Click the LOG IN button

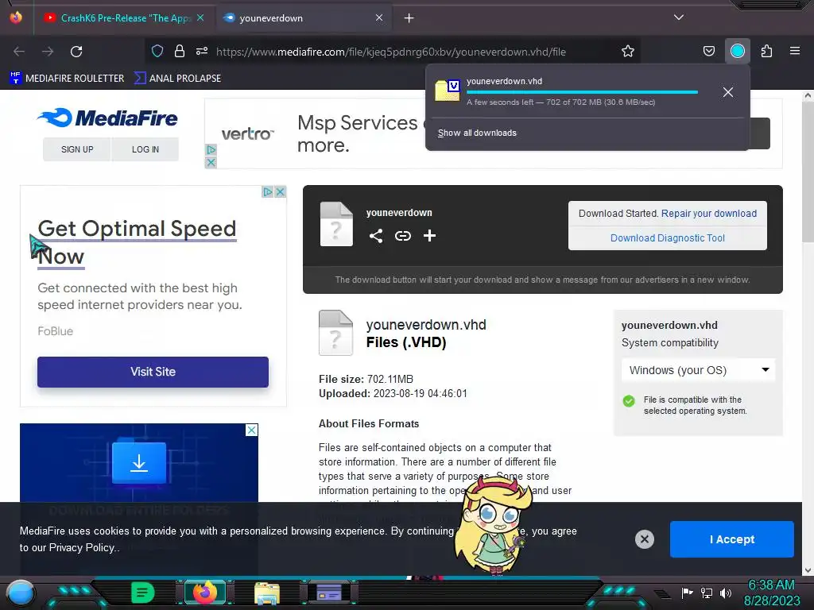pos(145,149)
